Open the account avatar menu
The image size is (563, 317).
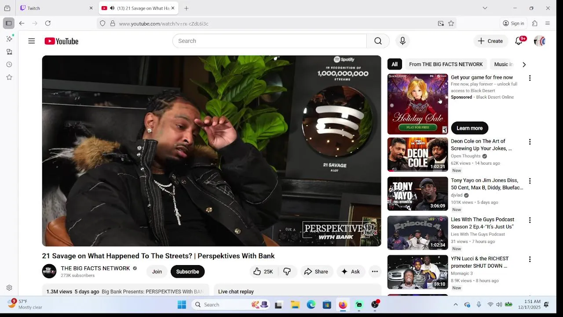(x=540, y=41)
